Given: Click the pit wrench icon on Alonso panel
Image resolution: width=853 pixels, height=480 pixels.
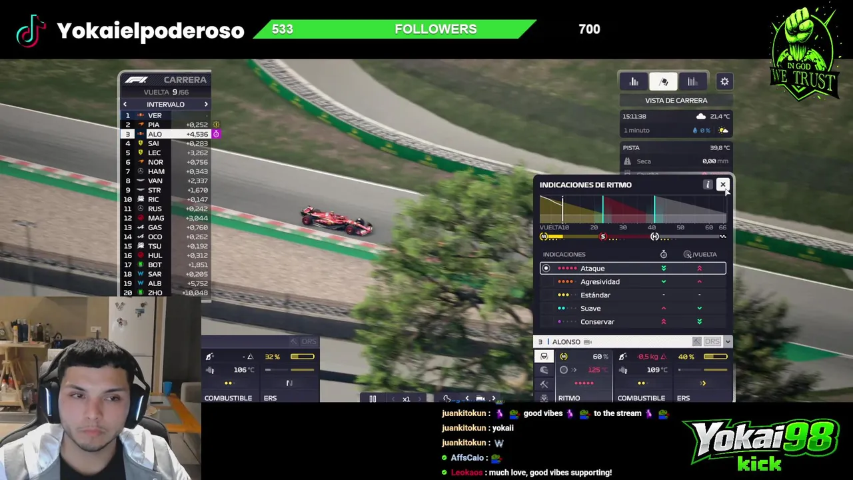Looking at the screenshot, I should [696, 341].
